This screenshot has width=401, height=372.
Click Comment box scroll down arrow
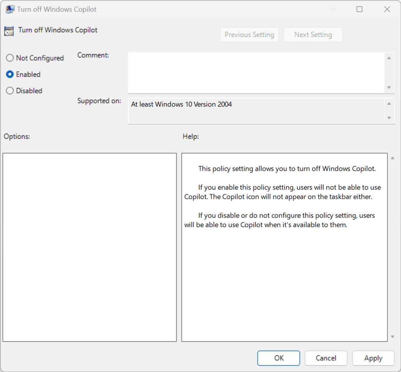(389, 87)
